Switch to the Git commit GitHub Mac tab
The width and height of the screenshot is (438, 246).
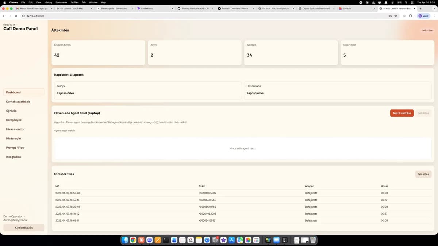73,8
